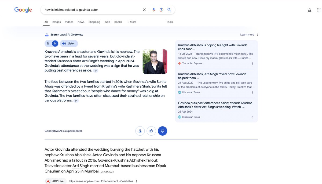Open the news.abplive.com result URL
This screenshot has width=322, height=184.
click(x=101, y=181)
